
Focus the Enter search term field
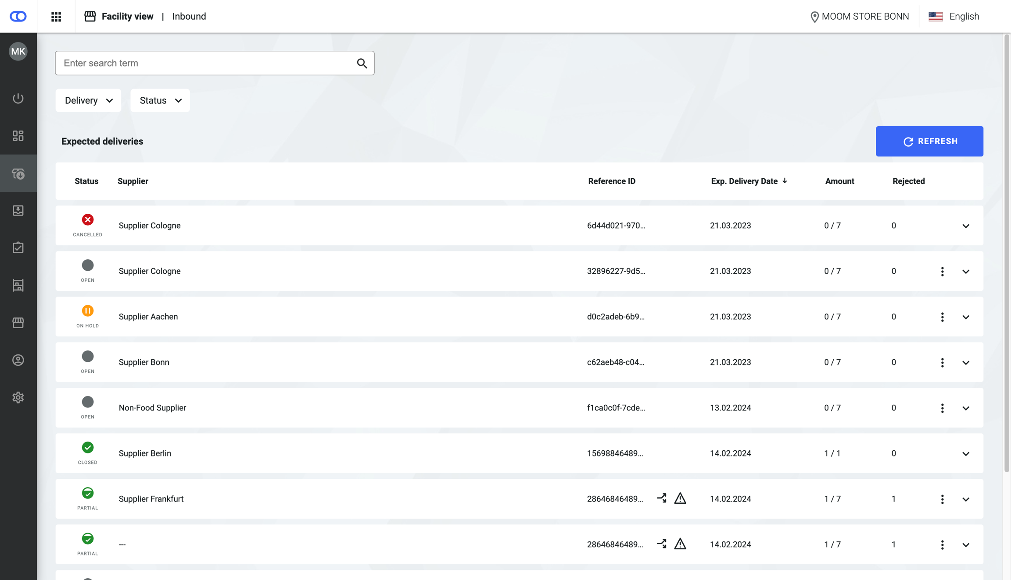(x=206, y=63)
